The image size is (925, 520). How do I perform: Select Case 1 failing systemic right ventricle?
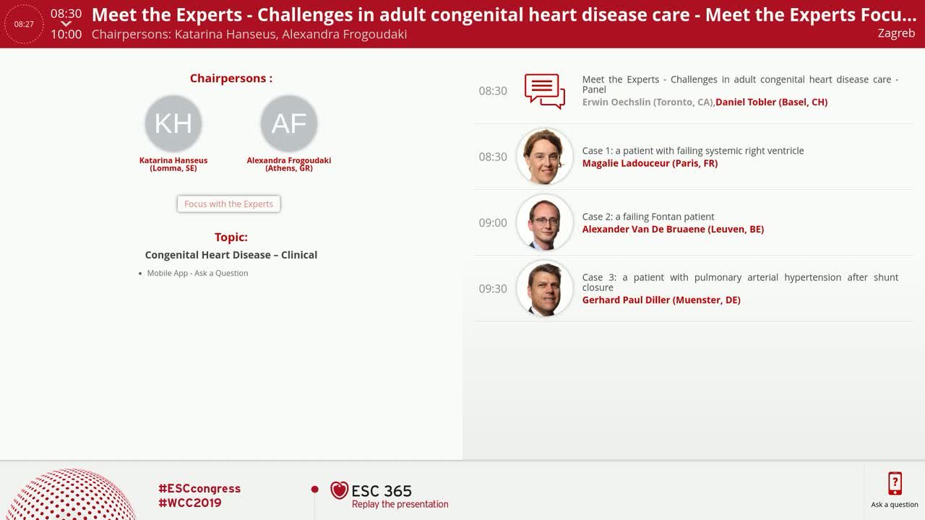pyautogui.click(x=693, y=151)
